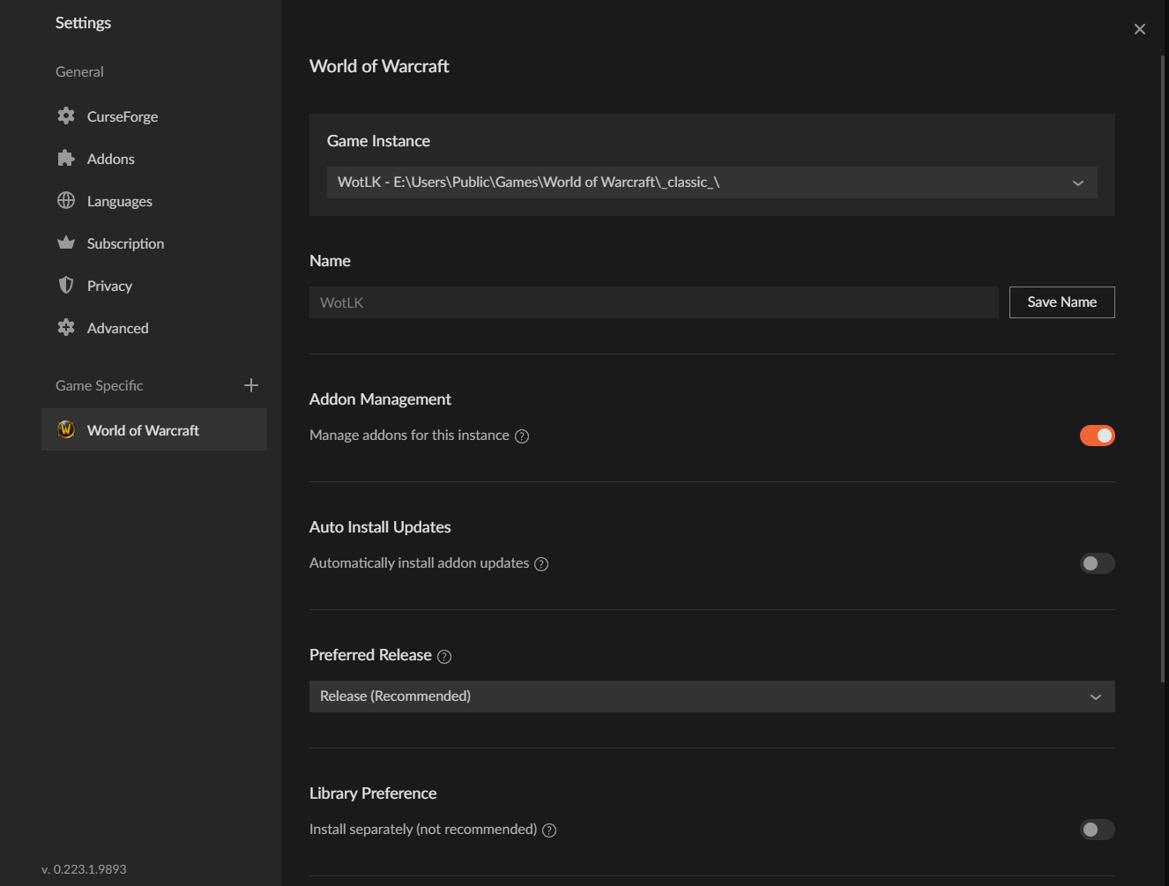Disable Manage addons for this instance
Viewport: 1169px width, 886px height.
pyautogui.click(x=1097, y=435)
